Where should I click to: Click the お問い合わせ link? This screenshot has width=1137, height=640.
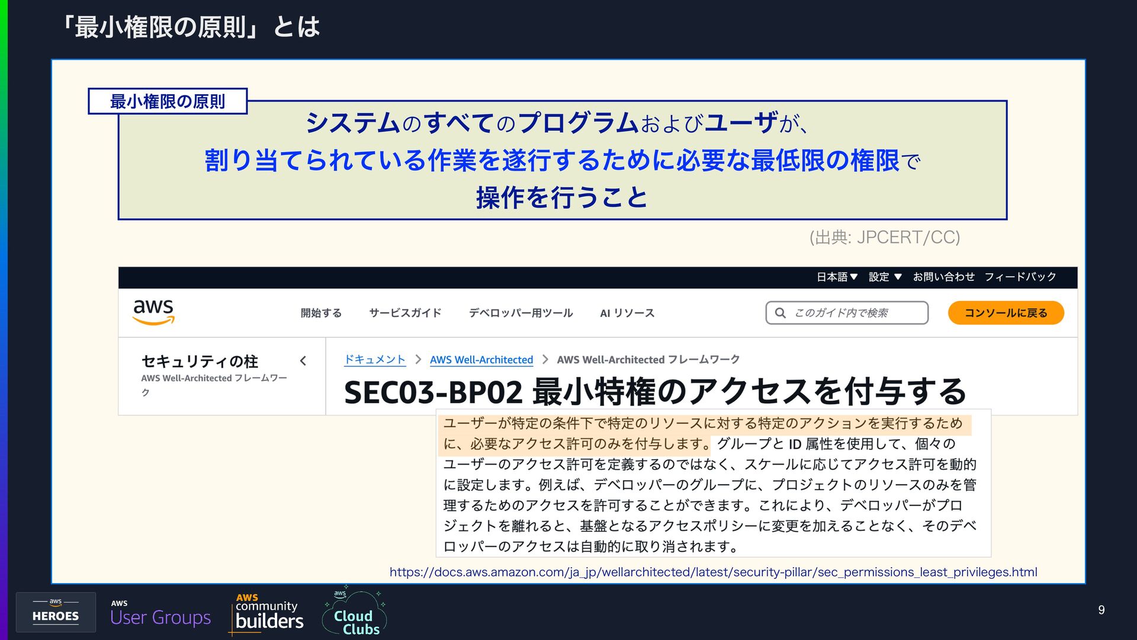point(943,277)
